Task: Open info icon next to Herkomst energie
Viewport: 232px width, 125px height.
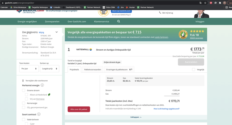Action: pos(42,85)
